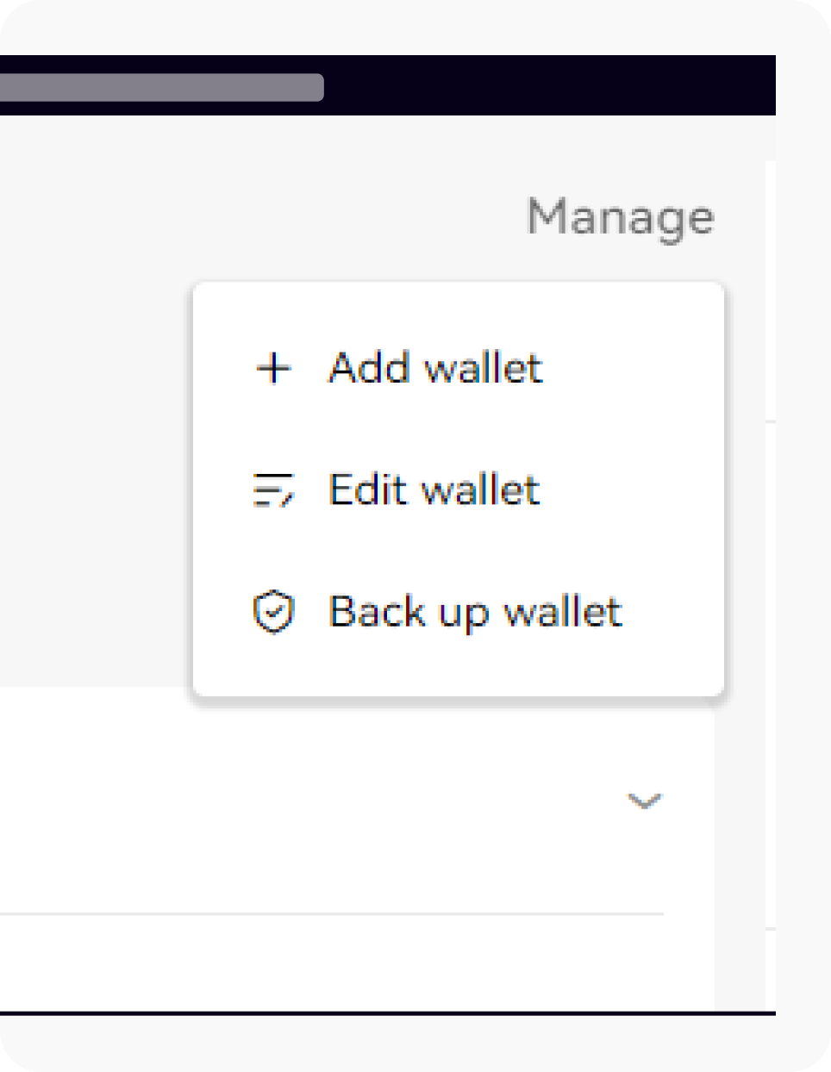Choose Add wallet from the menu

[x=434, y=368]
